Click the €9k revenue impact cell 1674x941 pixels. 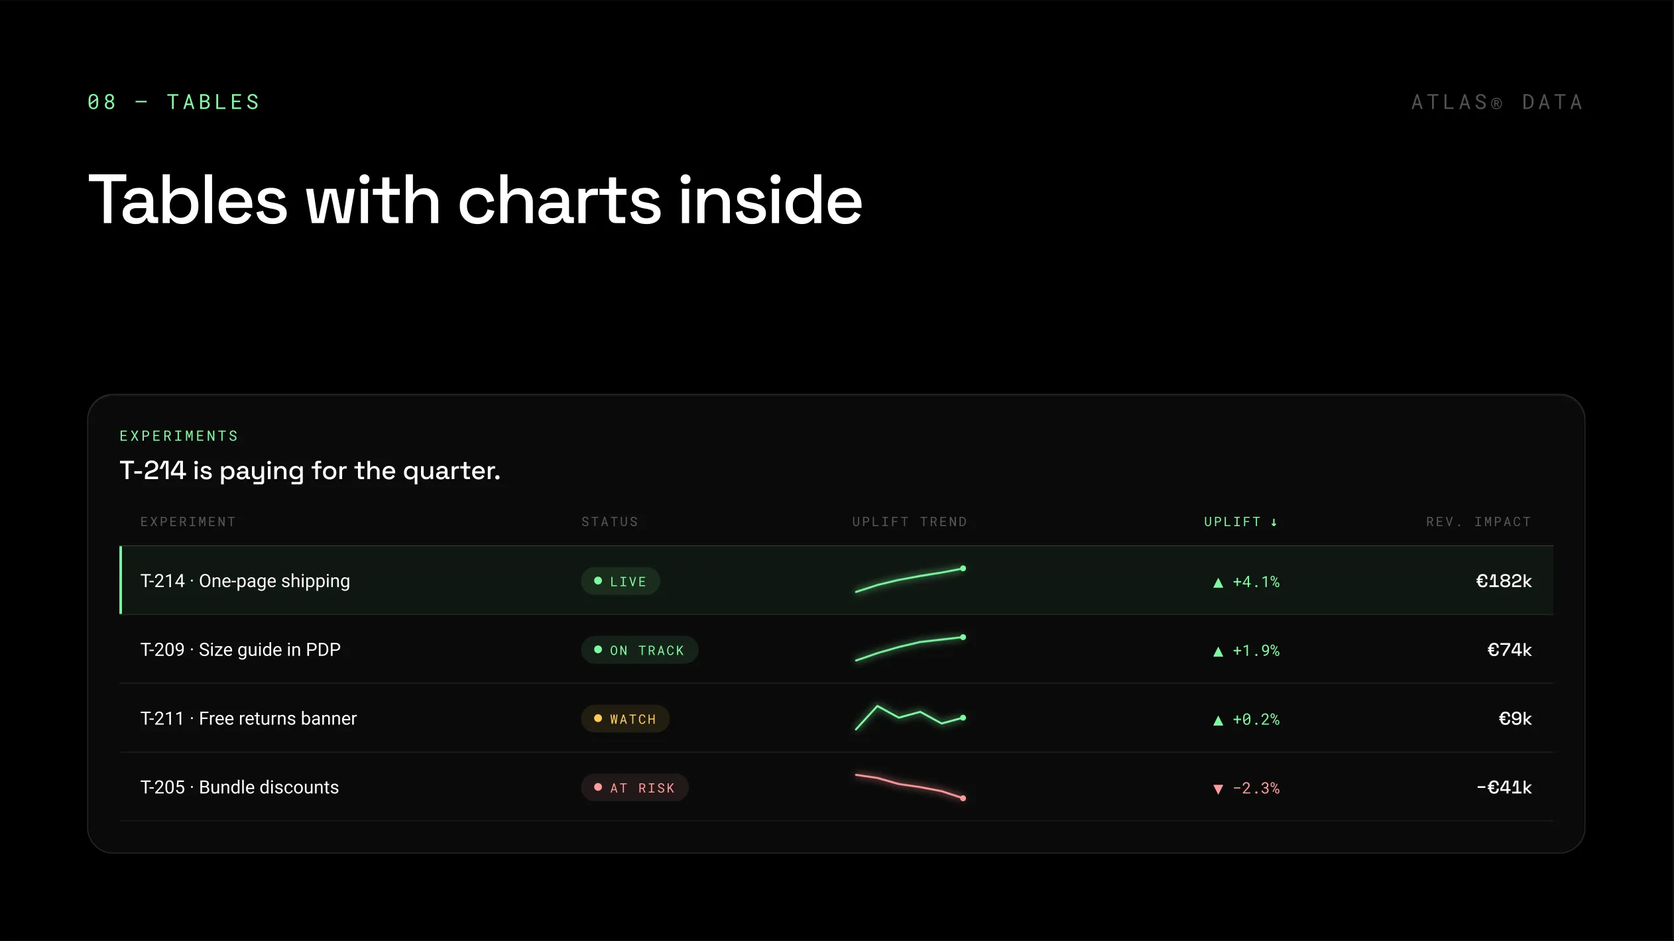[x=1515, y=719]
